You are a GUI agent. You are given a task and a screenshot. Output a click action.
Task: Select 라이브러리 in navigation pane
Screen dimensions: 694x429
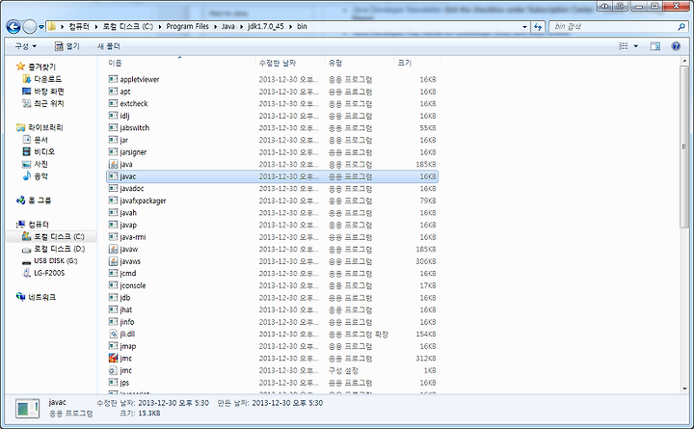pyautogui.click(x=40, y=127)
